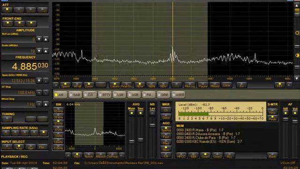
Task: Enable MHold max hold button
Action: click(x=215, y=85)
